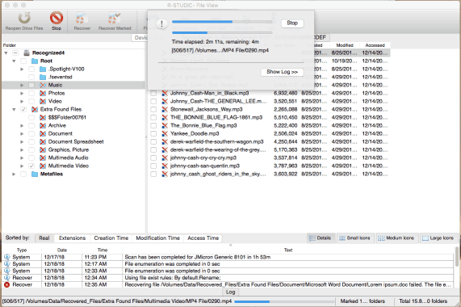Screen dimensions: 461x307
Task: Select the Recognized4 drive icon
Action: click(x=27, y=53)
